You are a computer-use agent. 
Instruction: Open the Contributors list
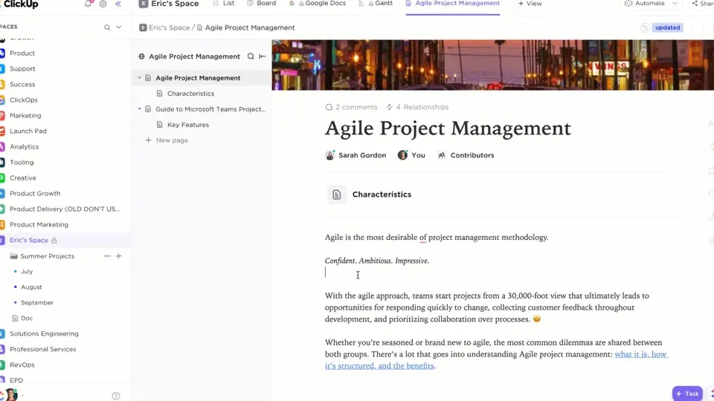coord(466,155)
